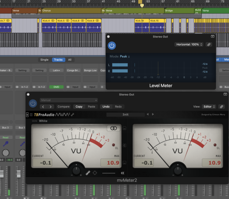Adjust the left VU meter calibration knob
229x199 pixels.
tap(76, 170)
